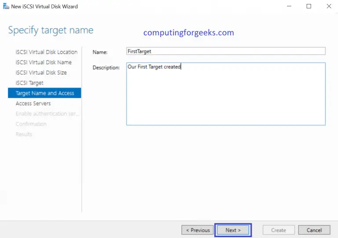Focus the Name field containing FirstTarget
This screenshot has height=238, width=338.
tap(225, 51)
